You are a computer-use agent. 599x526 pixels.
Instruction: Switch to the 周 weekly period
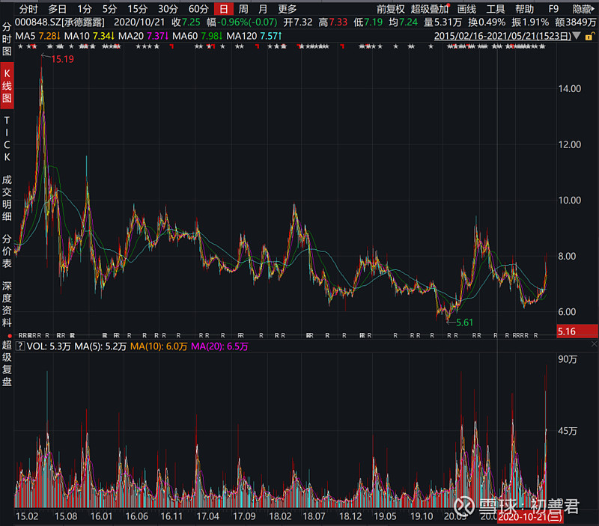click(x=243, y=9)
